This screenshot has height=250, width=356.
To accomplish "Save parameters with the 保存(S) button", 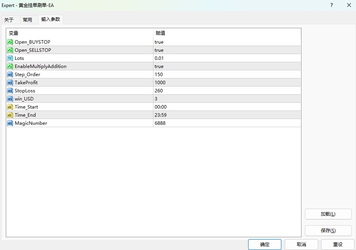I will click(x=328, y=231).
